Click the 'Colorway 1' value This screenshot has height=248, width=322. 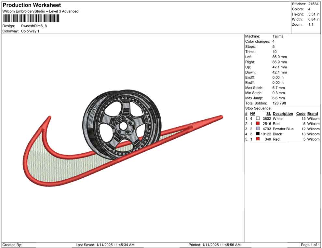coord(30,31)
